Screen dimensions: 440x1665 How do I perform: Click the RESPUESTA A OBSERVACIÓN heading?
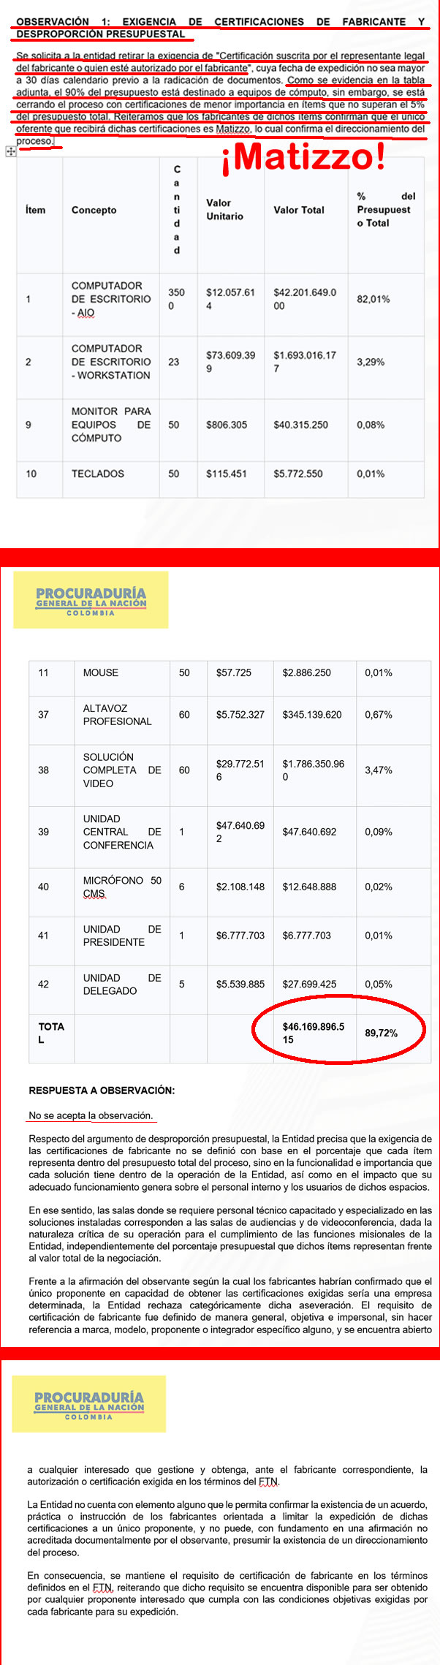click(102, 1090)
